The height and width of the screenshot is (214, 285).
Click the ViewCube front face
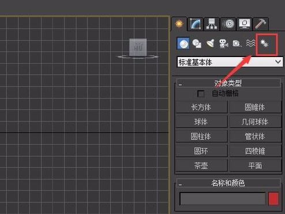click(138, 47)
